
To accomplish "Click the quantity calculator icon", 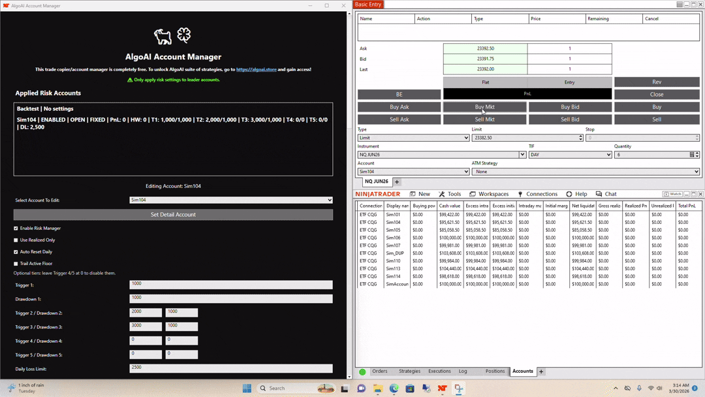I will 692,155.
